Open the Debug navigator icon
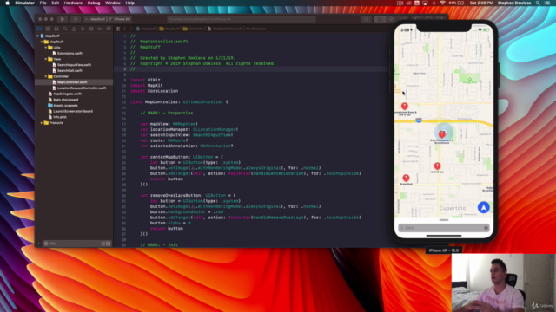Viewport: 556px width, 312px height. pos(91,29)
